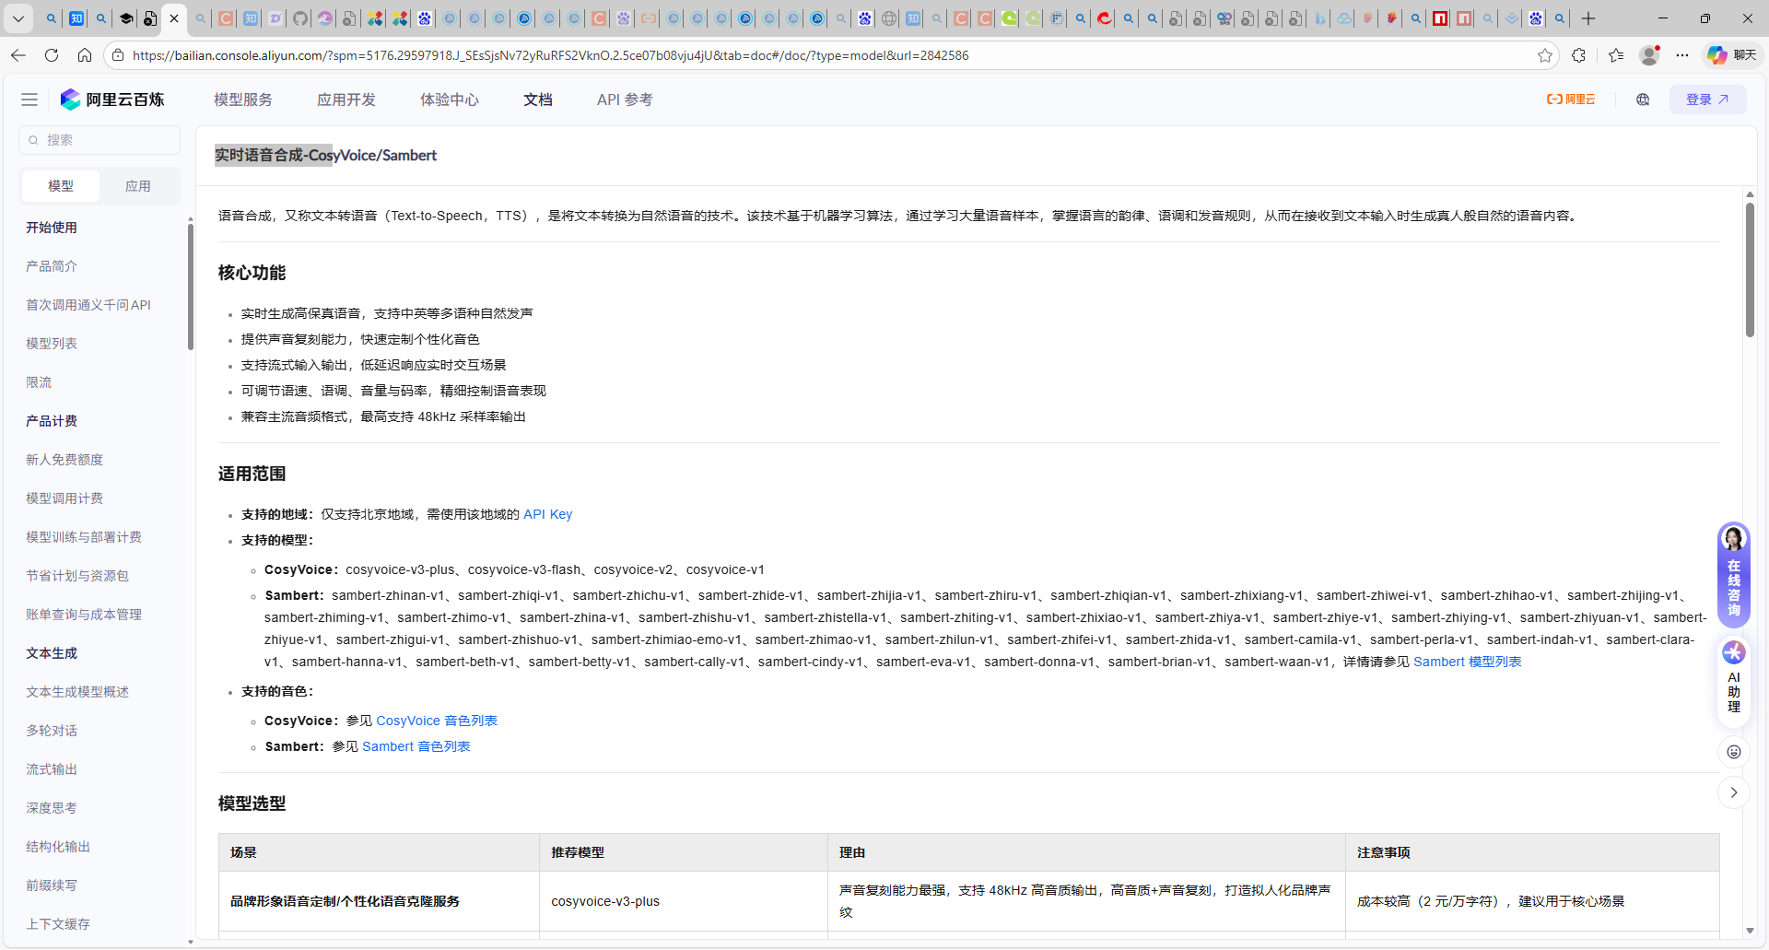Viewport: 1769px width, 950px height.
Task: Open the browser tab list dropdown
Action: coord(18,18)
